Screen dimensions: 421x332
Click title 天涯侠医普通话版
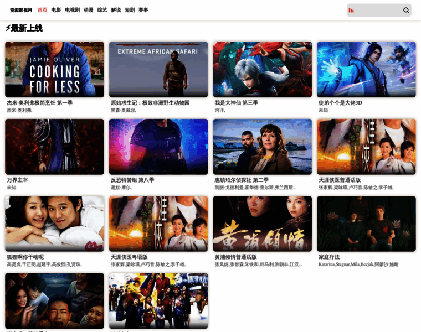(x=340, y=180)
